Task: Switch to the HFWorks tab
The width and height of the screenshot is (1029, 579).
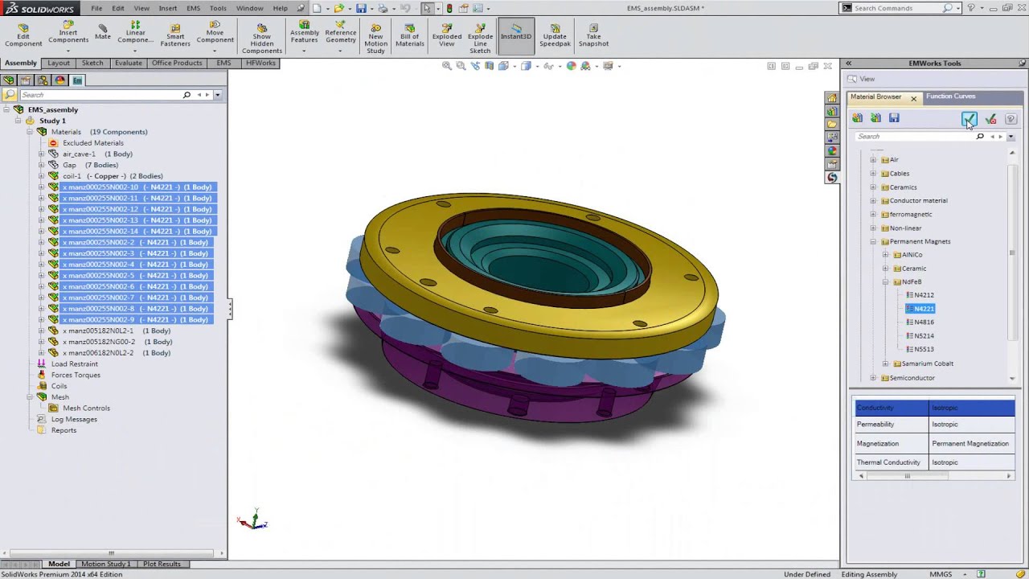Action: (260, 64)
